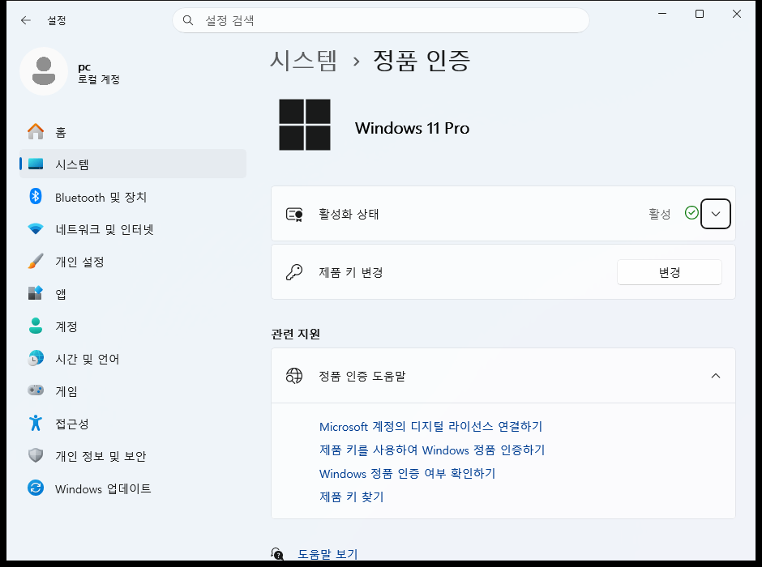The height and width of the screenshot is (567, 762).
Task: Click the 도움말 보기 link
Action: 327,554
